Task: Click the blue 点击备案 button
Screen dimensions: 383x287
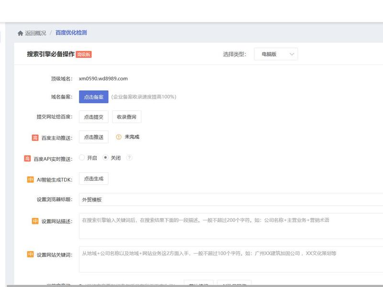Action: pyautogui.click(x=93, y=97)
